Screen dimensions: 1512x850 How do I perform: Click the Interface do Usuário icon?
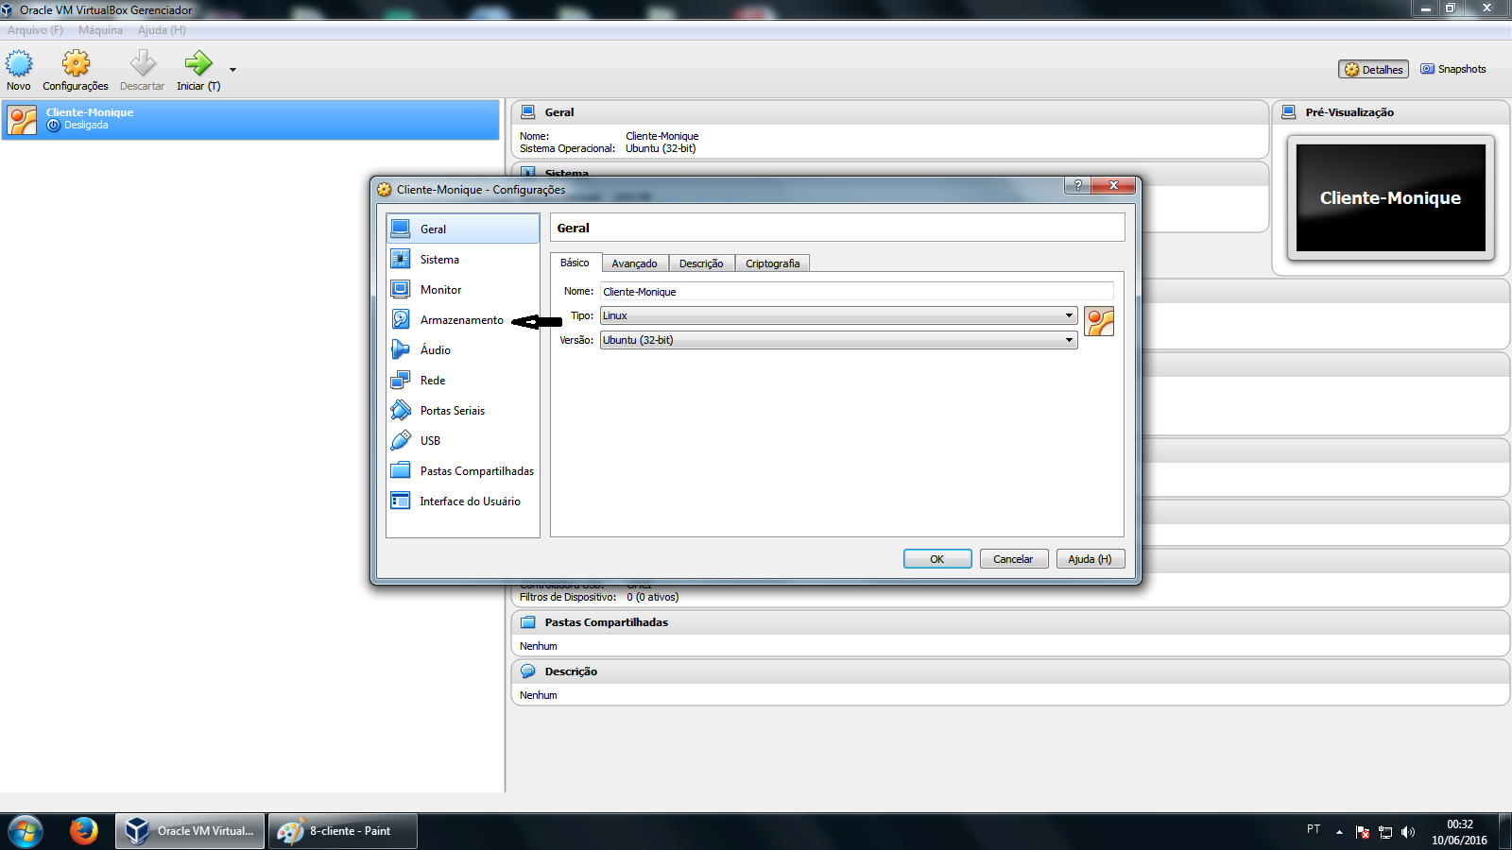[401, 501]
